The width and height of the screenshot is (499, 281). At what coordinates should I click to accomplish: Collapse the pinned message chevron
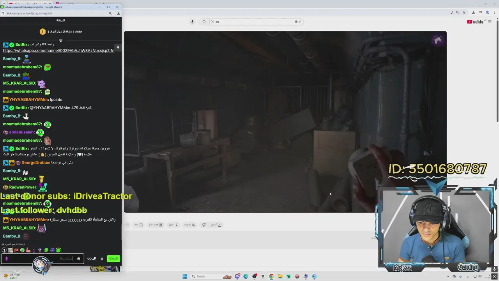pos(60,41)
